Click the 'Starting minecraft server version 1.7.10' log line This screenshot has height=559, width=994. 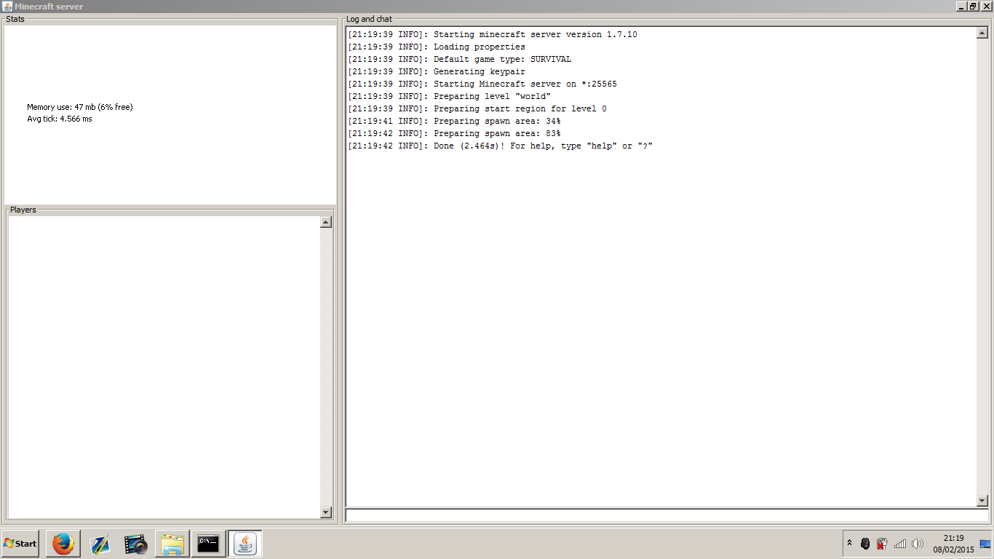[x=493, y=34]
